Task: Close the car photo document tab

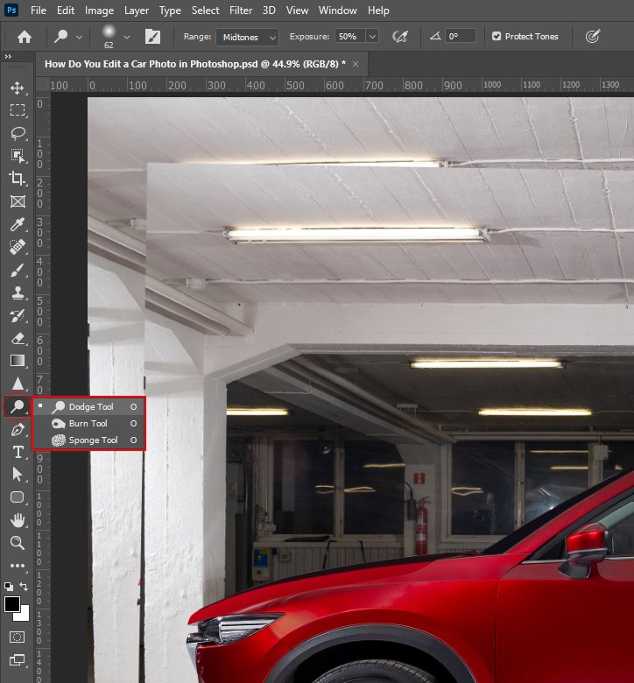Action: coord(356,64)
